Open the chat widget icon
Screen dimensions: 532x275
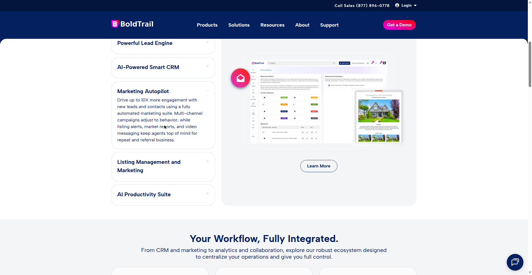tap(515, 262)
